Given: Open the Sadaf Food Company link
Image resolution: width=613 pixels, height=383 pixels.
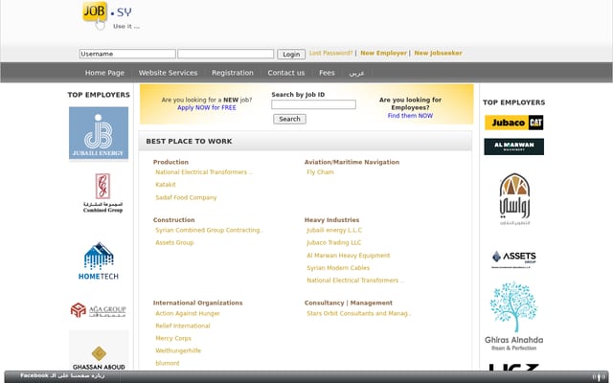Looking at the screenshot, I should click(x=186, y=198).
